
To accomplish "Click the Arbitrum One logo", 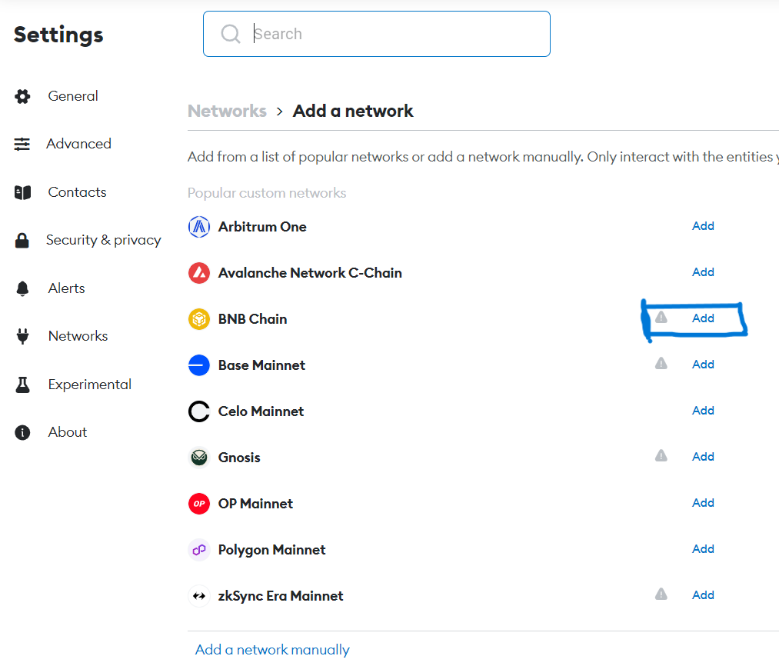I will click(198, 227).
